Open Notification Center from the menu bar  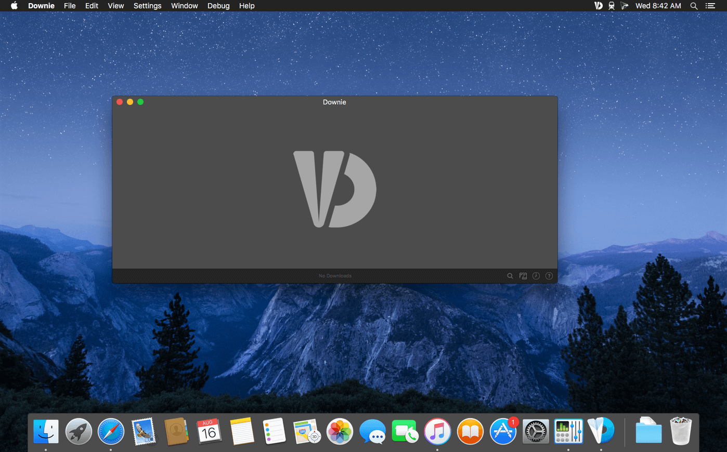click(710, 6)
